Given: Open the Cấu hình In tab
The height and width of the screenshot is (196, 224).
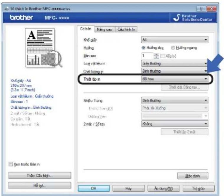Looking at the screenshot, I should tap(126, 29).
